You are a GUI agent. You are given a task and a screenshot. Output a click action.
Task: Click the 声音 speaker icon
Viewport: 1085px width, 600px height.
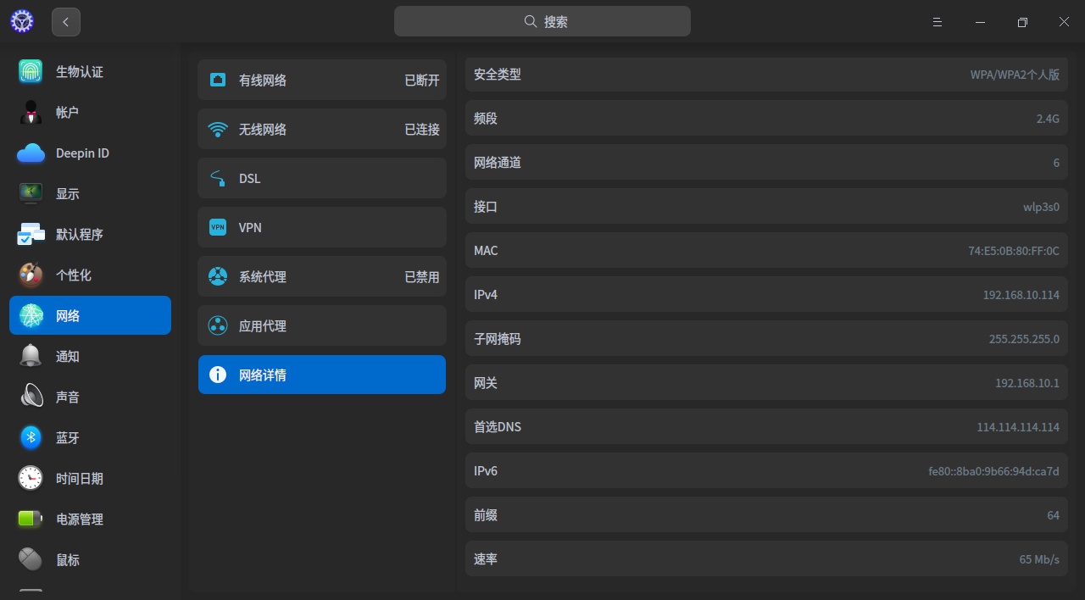coord(31,397)
